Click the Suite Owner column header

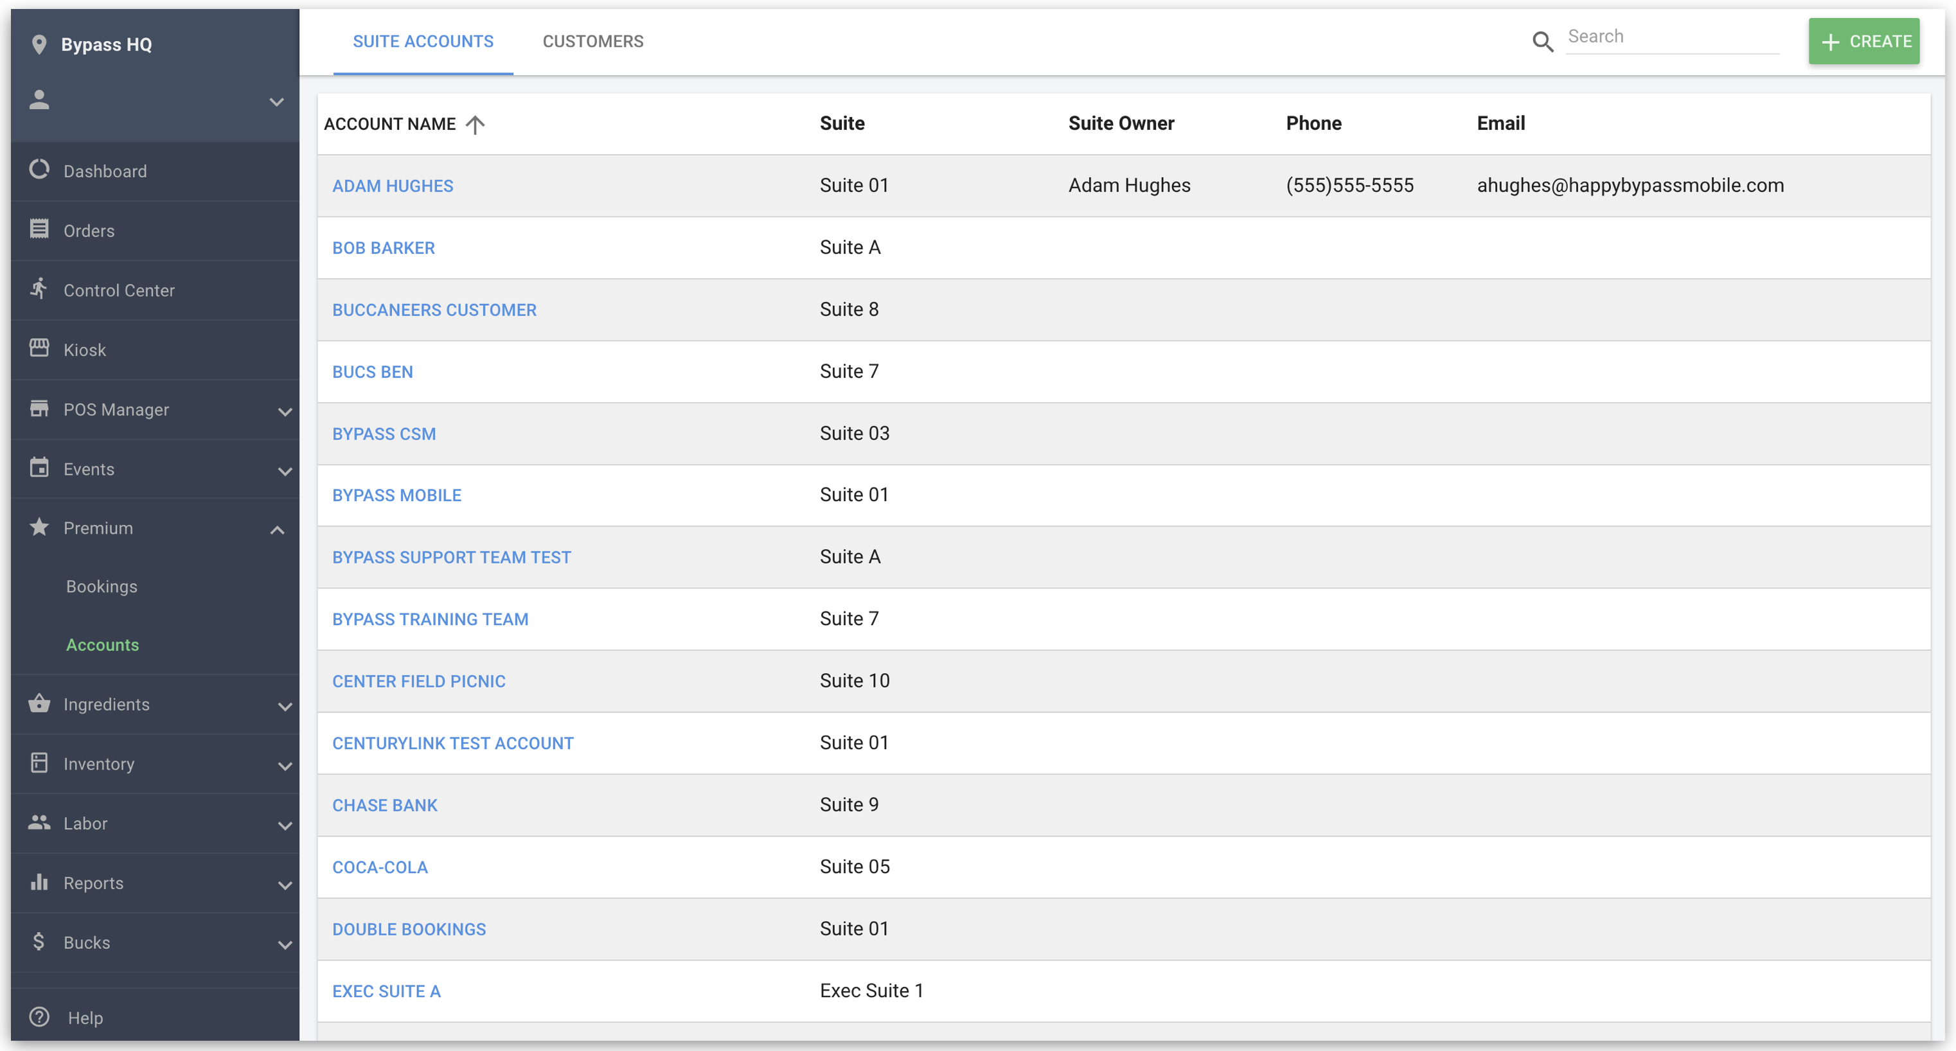1121,123
